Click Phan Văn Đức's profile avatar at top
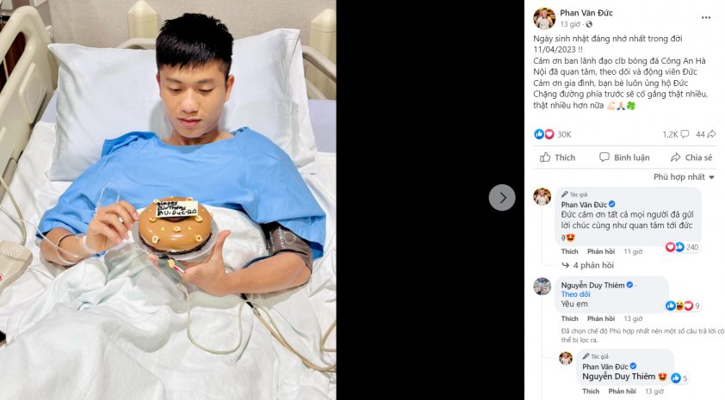725x400 pixels. [x=544, y=18]
